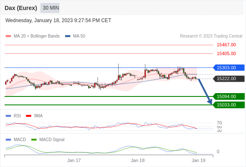Select the 15405.00 resistance price label
Image resolution: width=246 pixels, height=167 pixels.
pyautogui.click(x=226, y=53)
